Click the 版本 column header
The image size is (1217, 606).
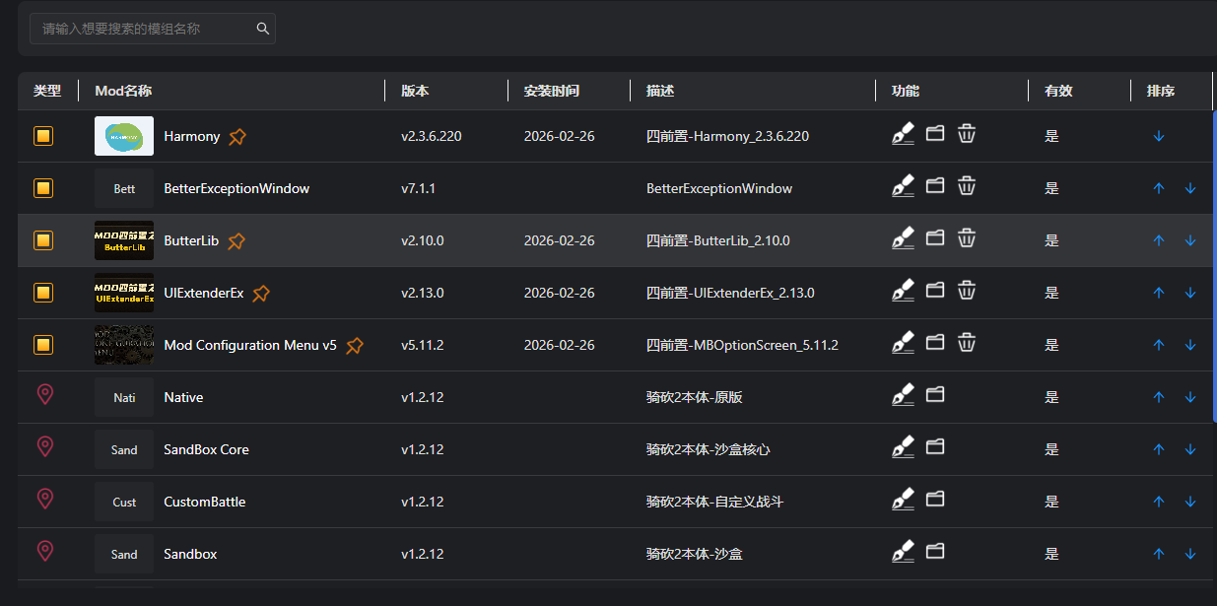(415, 91)
